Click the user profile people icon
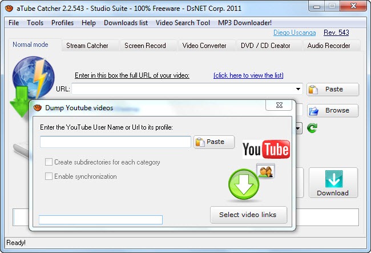The image size is (371, 253). tap(266, 171)
